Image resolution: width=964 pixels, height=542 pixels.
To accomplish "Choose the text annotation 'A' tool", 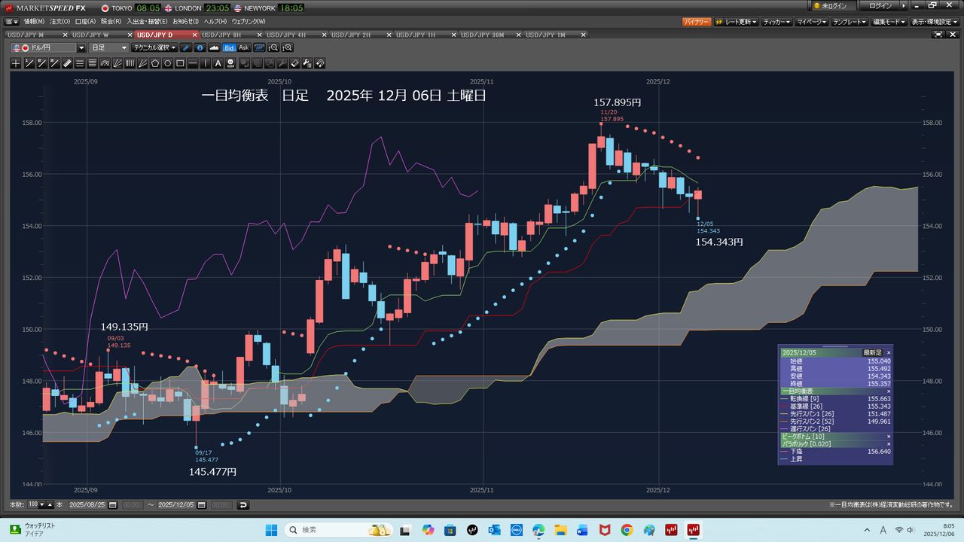I will pyautogui.click(x=218, y=63).
